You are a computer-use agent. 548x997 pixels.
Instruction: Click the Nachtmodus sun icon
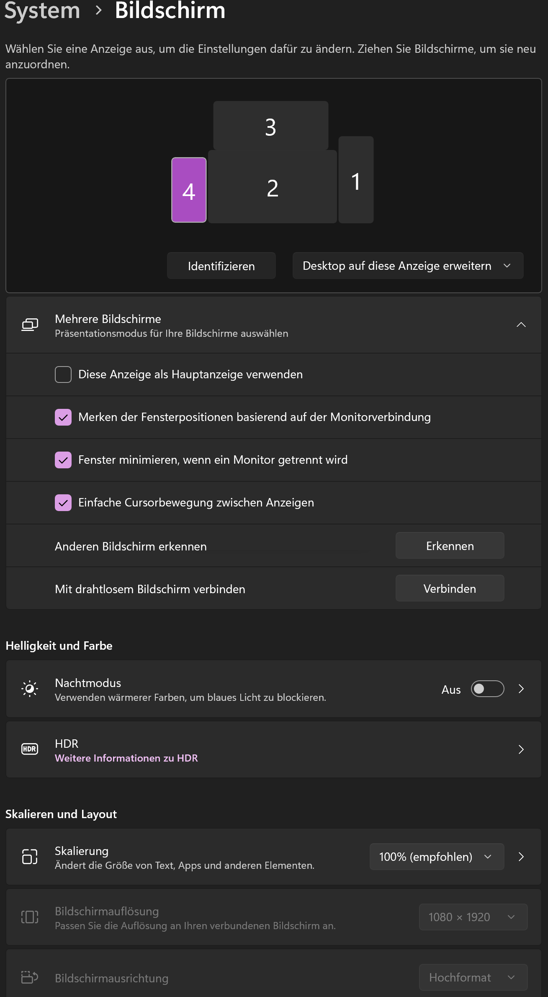pos(30,689)
